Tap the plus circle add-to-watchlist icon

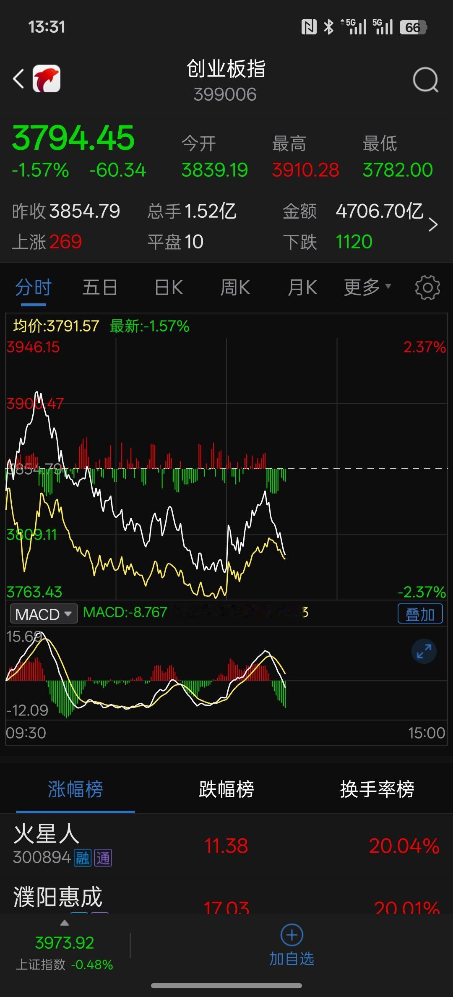(292, 935)
